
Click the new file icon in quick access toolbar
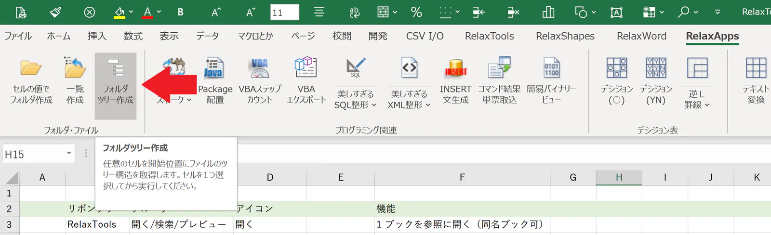[x=21, y=12]
